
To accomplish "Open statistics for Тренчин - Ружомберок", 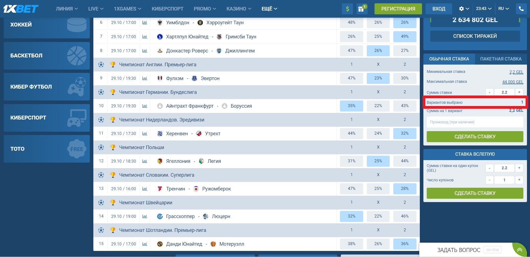I will (x=145, y=189).
